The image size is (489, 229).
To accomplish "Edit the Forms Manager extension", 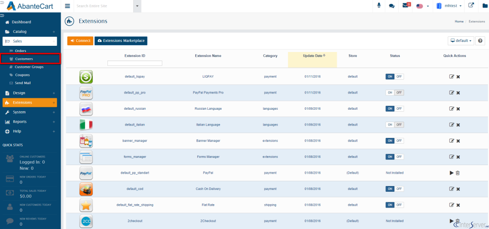I will (x=451, y=156).
